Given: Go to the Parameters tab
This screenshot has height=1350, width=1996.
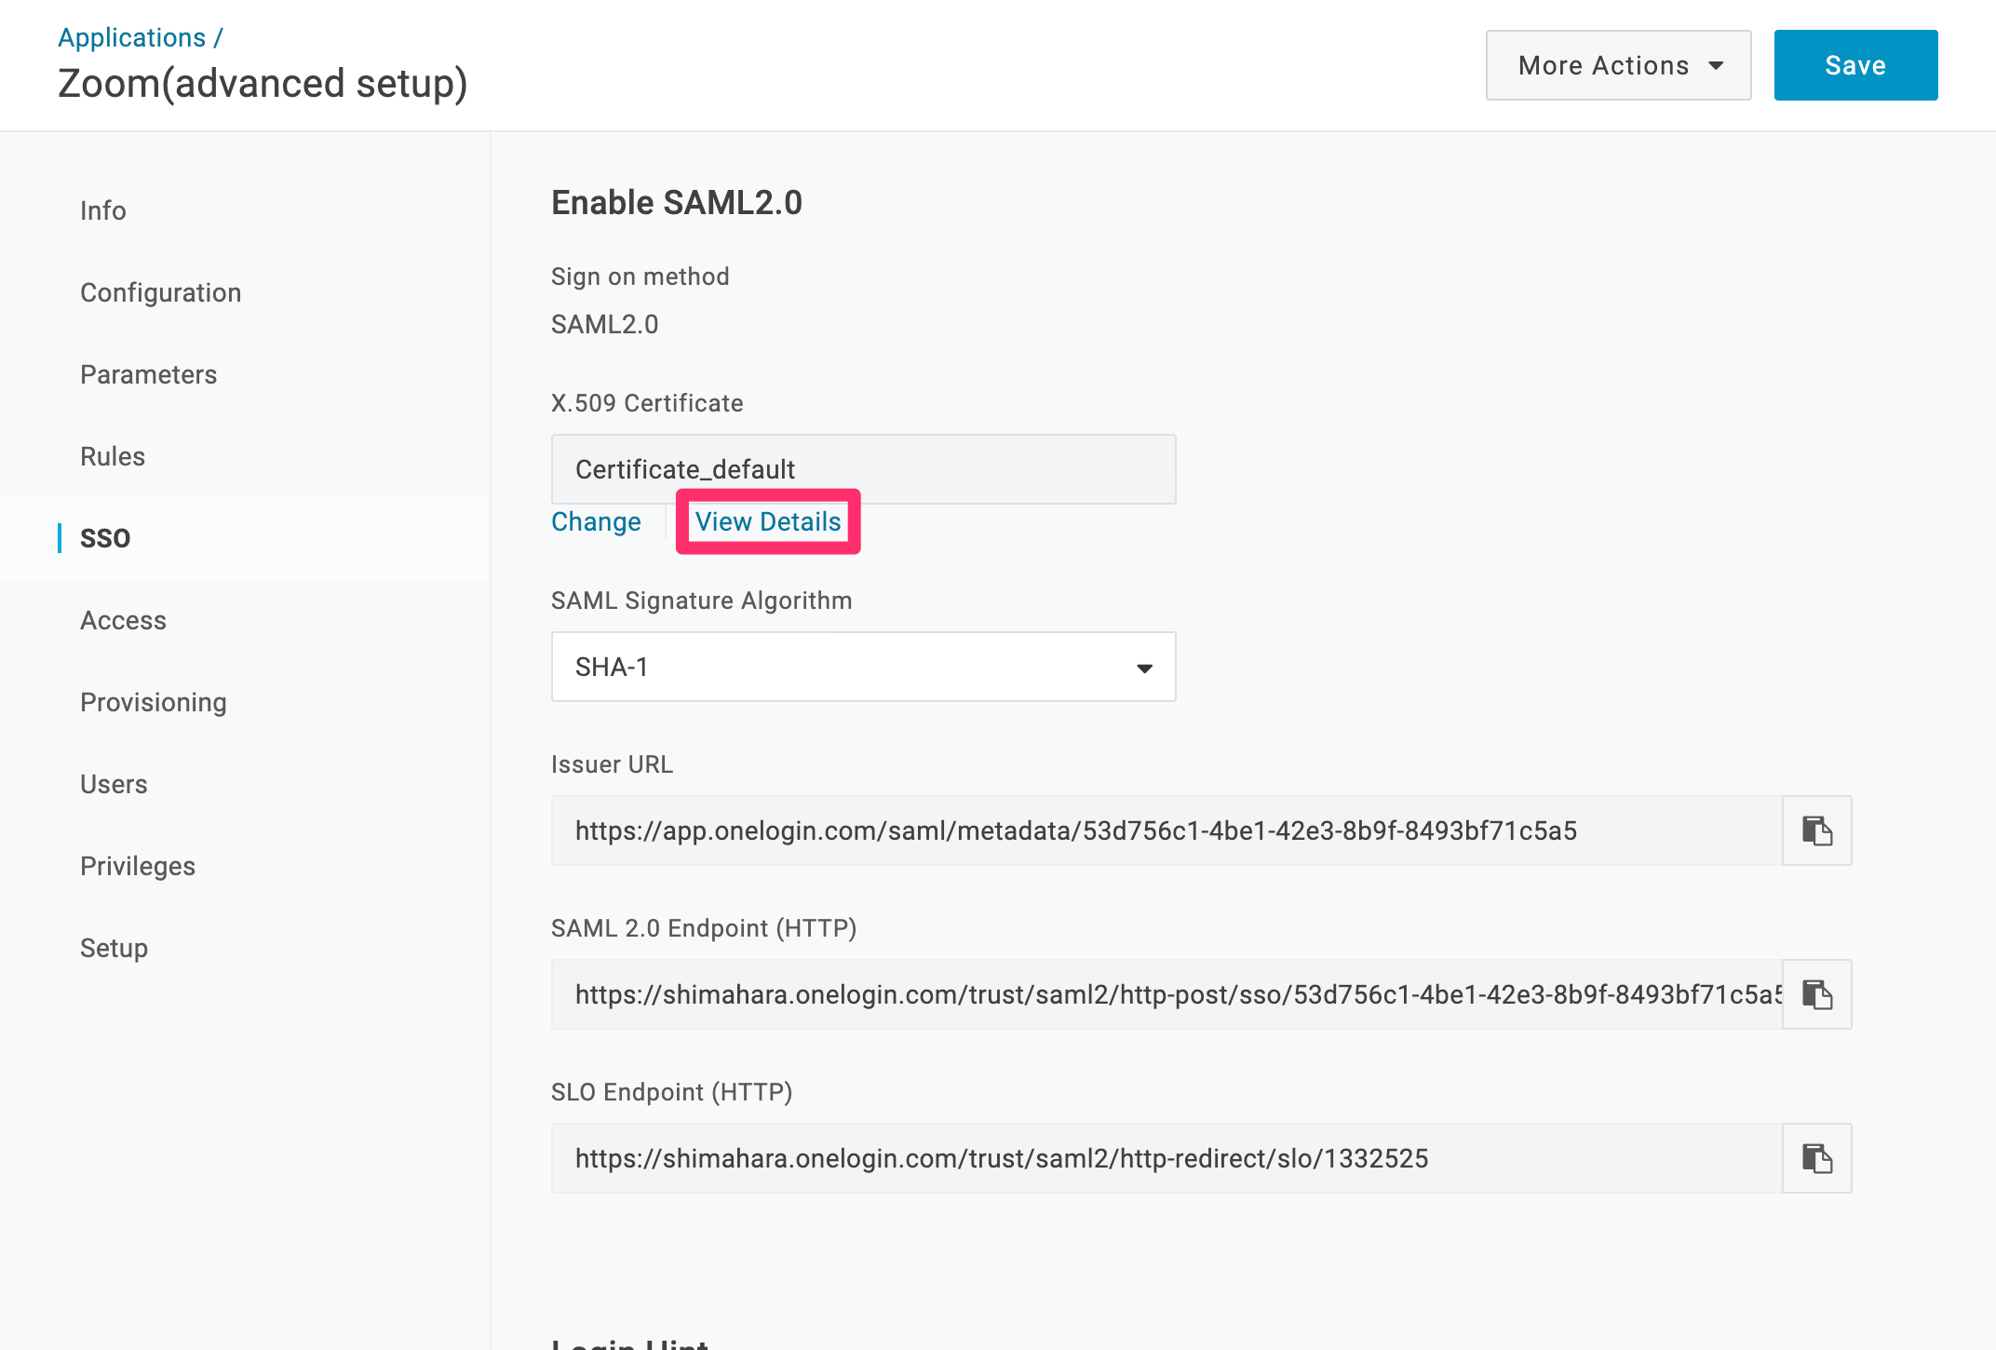Looking at the screenshot, I should (x=149, y=374).
